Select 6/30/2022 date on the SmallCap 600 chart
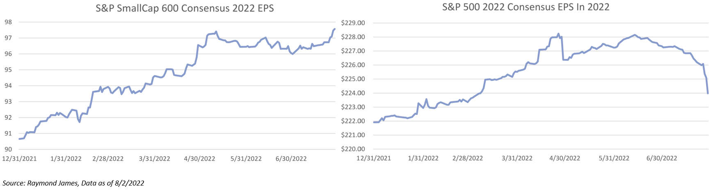Image resolution: width=718 pixels, height=190 pixels. 291,159
